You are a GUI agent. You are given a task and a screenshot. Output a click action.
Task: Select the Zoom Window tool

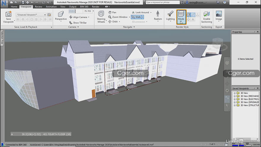[x=118, y=17]
